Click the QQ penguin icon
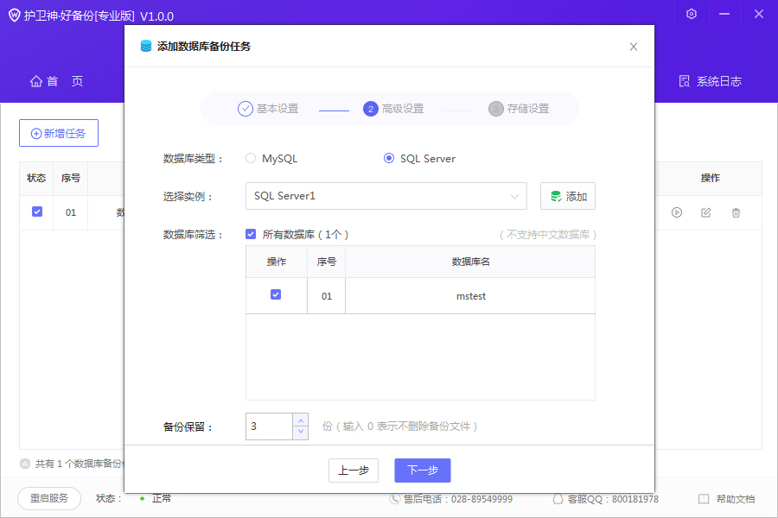The image size is (778, 518). [558, 499]
